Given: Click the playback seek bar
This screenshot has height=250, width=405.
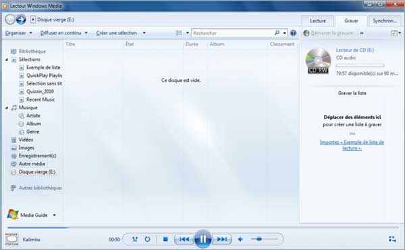Looking at the screenshot, I should (202, 228).
